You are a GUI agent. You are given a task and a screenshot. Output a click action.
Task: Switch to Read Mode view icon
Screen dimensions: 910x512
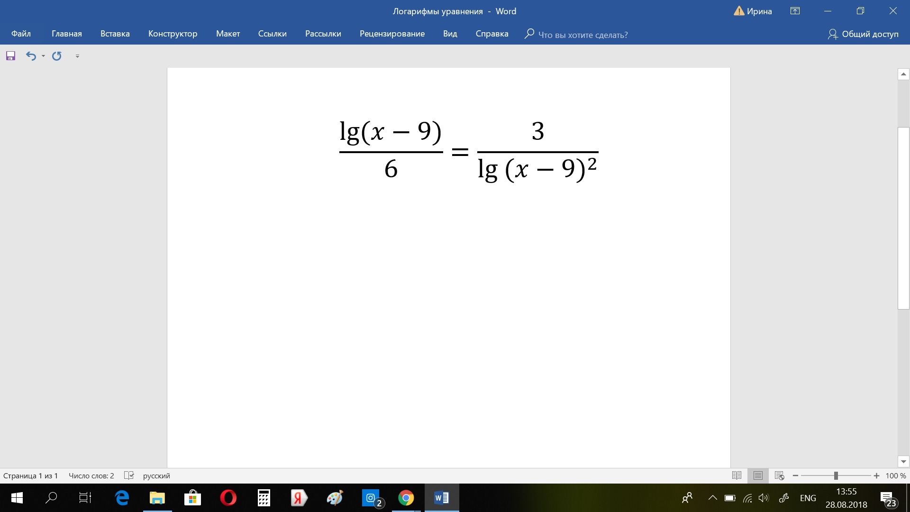coord(737,475)
